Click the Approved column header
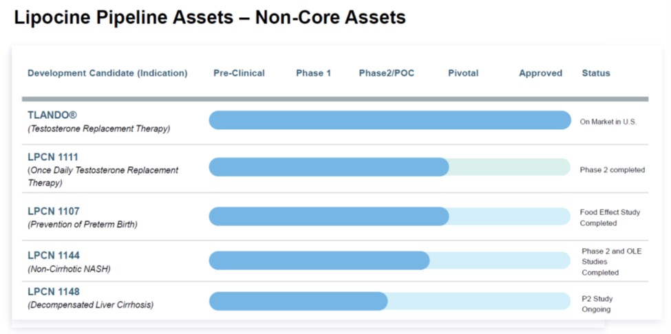This screenshot has width=671, height=334. point(540,74)
